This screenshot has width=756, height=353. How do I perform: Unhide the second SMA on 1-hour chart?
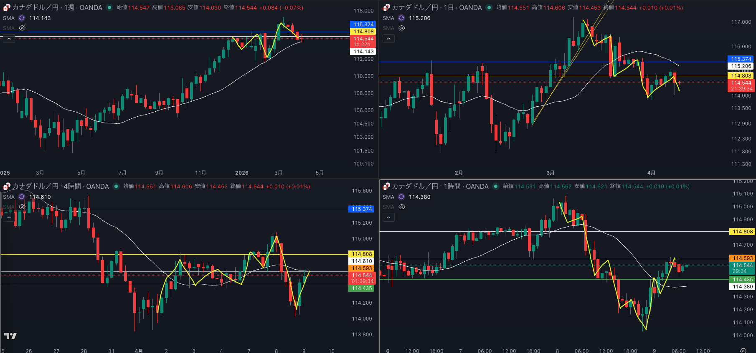[x=402, y=207]
